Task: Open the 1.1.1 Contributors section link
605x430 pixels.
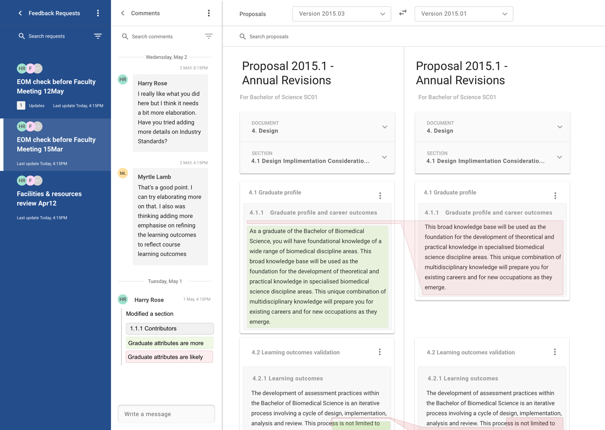Action: [x=170, y=329]
